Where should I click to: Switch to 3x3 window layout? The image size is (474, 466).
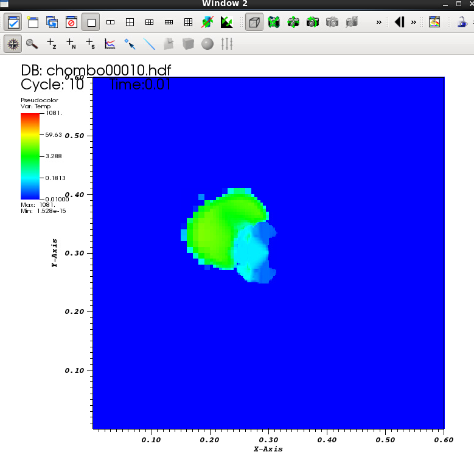[x=188, y=22]
